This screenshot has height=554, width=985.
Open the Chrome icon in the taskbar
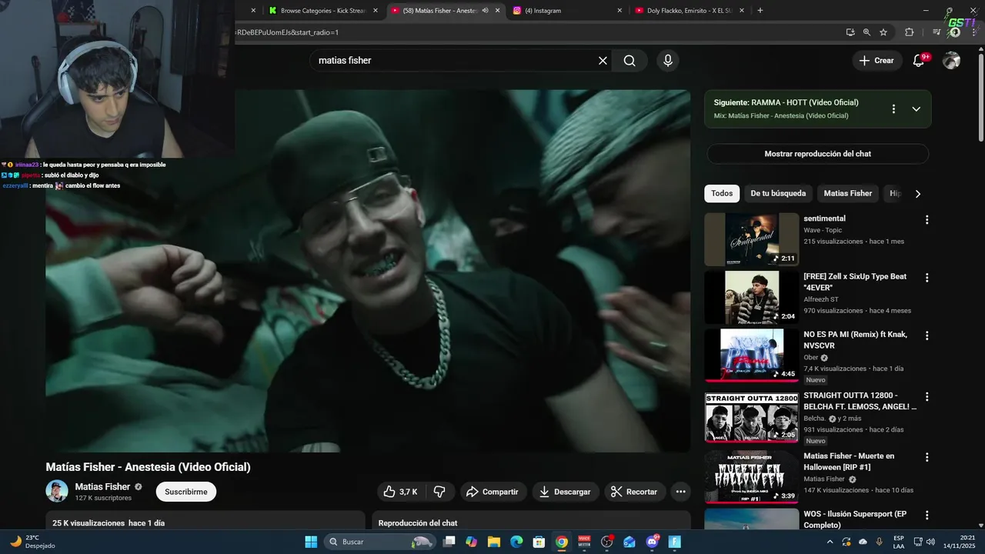[x=562, y=542]
